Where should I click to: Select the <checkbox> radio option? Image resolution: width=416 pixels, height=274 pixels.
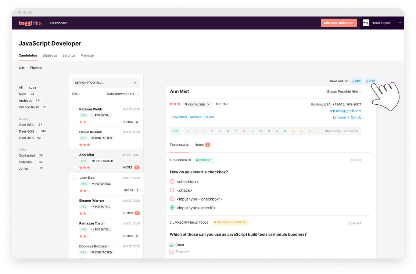point(172,181)
